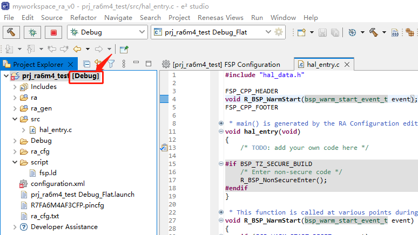
Task: Click the Previous Annotation toolbar icon
Action: (31, 49)
